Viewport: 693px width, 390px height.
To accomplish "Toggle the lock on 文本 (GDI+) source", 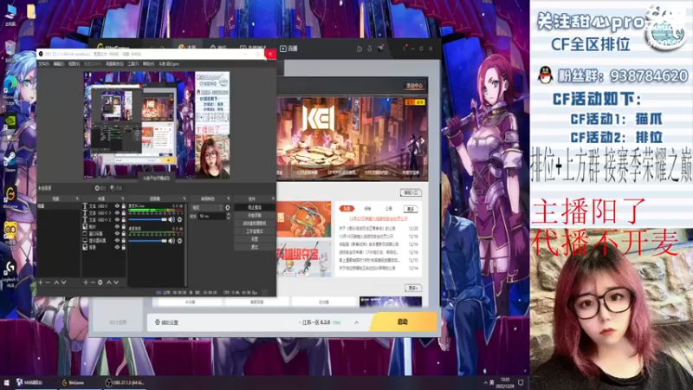I will (x=123, y=206).
